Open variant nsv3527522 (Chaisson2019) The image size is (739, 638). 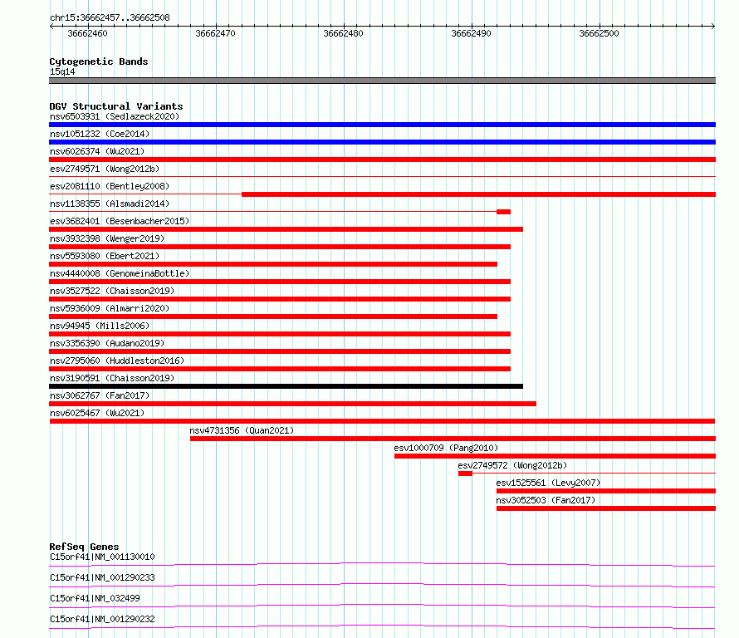point(112,291)
